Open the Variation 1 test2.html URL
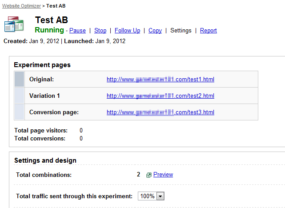 pyautogui.click(x=160, y=96)
